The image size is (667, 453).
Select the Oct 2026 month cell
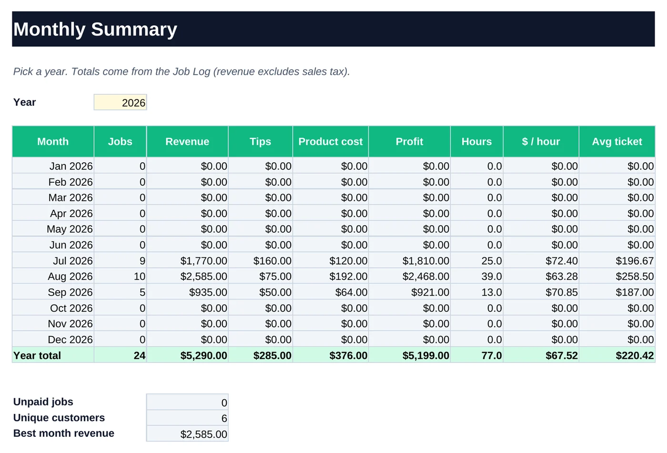[x=53, y=308]
